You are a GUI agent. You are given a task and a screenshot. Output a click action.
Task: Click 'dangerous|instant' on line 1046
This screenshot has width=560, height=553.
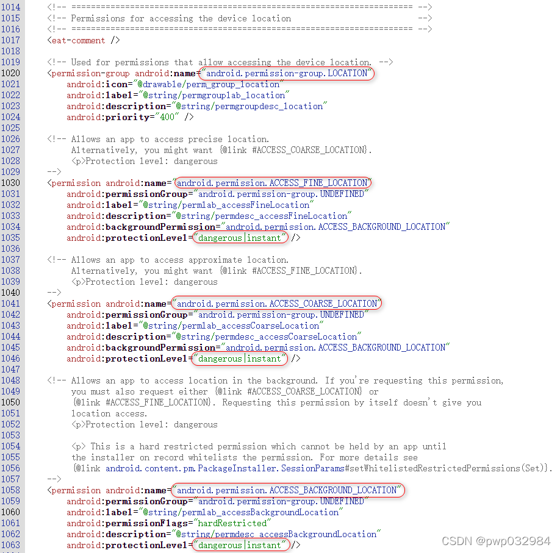[x=240, y=359]
